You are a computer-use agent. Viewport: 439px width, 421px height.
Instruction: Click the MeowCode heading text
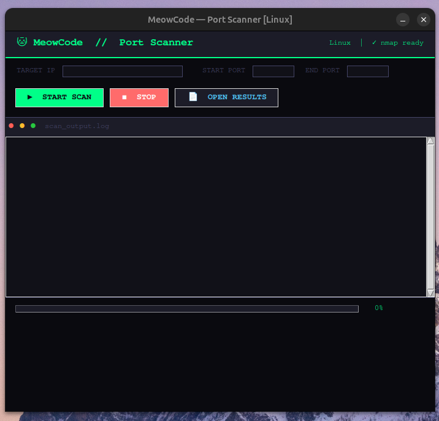click(x=58, y=42)
